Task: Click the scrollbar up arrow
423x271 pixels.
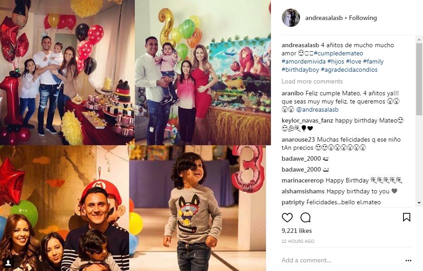Action: [419, 39]
